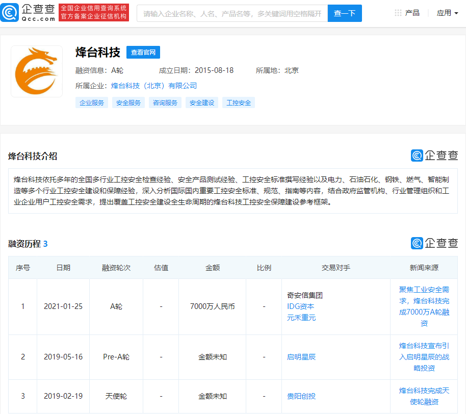The width and height of the screenshot is (466, 414).
Task: Select the 序号 column header
Action: click(x=23, y=268)
